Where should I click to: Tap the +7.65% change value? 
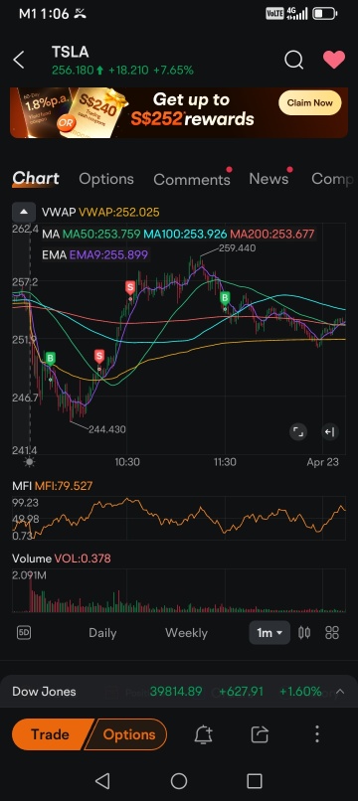pyautogui.click(x=173, y=71)
